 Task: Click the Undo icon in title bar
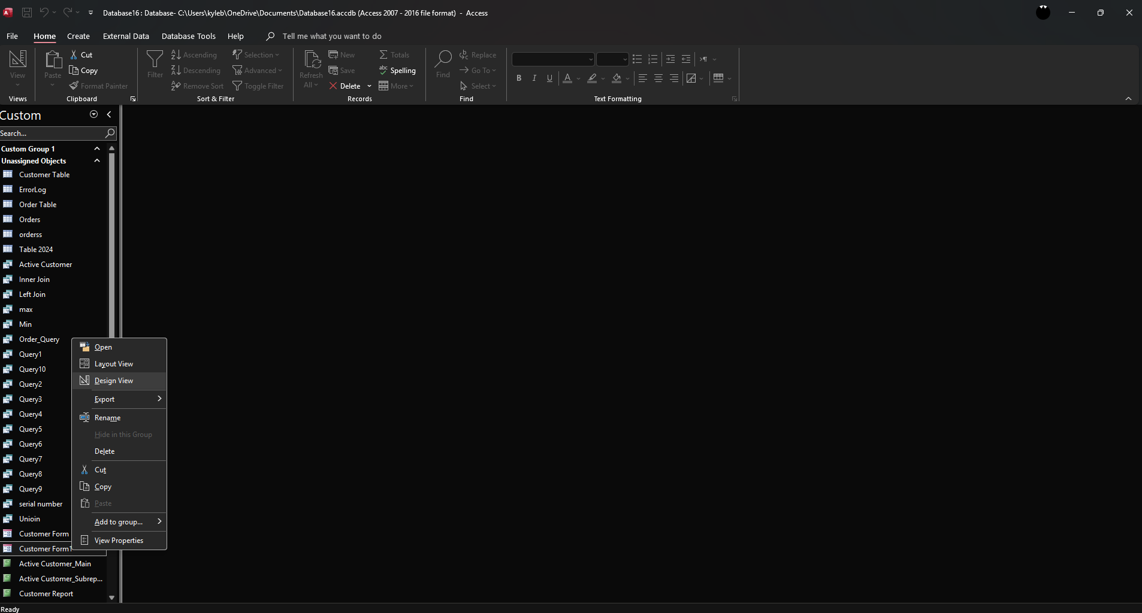44,13
